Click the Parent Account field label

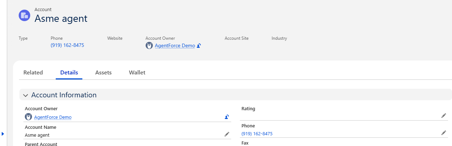click(x=41, y=144)
